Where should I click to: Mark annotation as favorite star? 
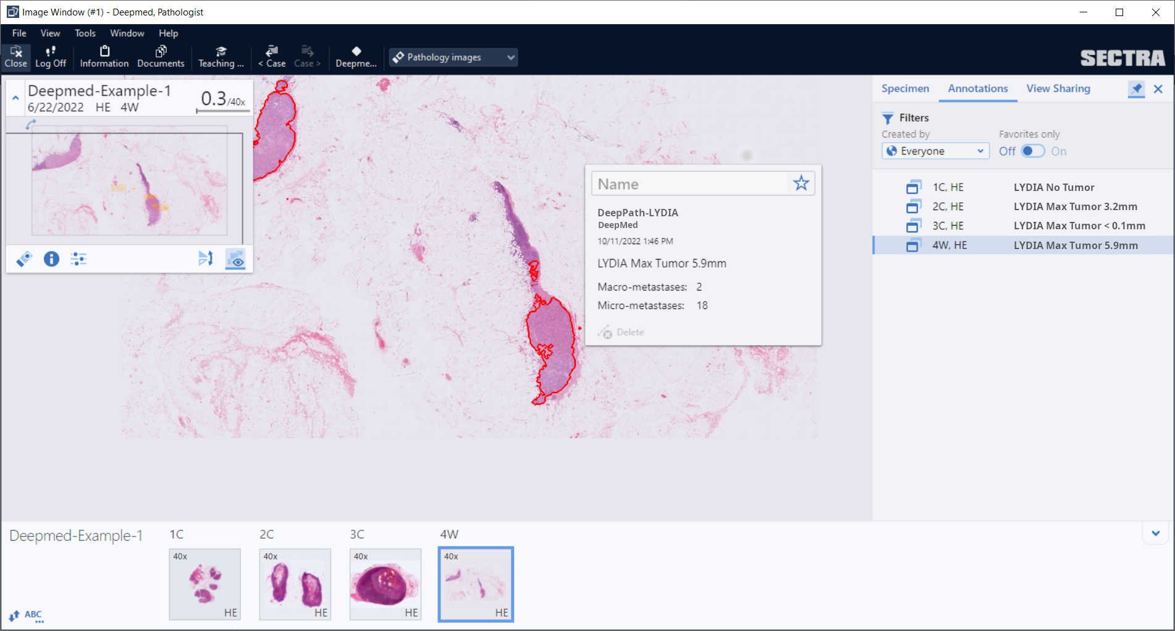click(x=801, y=184)
